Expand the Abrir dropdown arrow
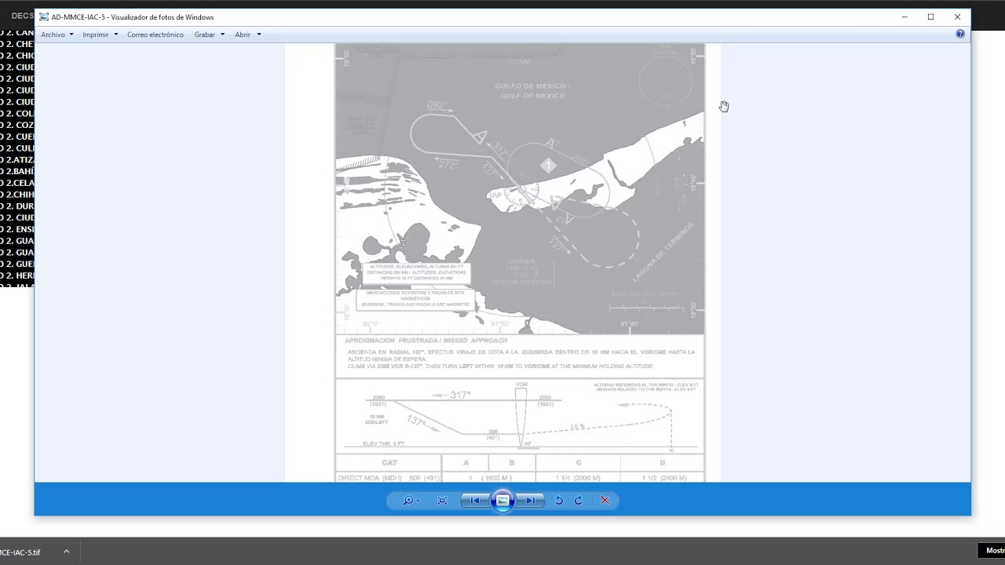Screen dimensions: 1005x565 [x=259, y=35]
